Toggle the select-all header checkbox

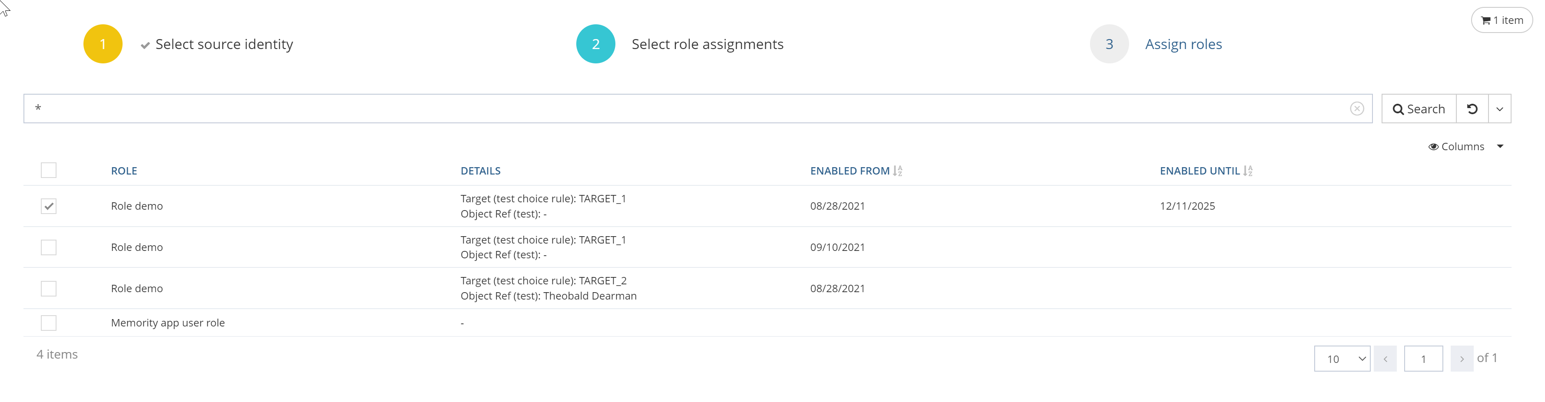(49, 170)
